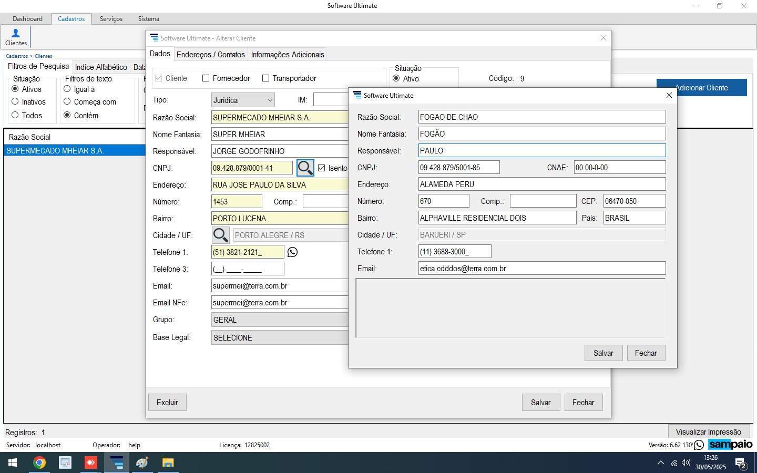Open the Tipo Juridica dropdown

pyautogui.click(x=243, y=100)
